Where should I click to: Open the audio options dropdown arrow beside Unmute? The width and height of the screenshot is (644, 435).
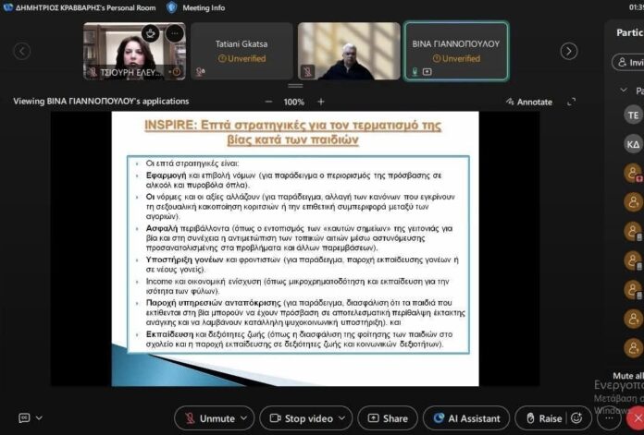[x=243, y=418]
